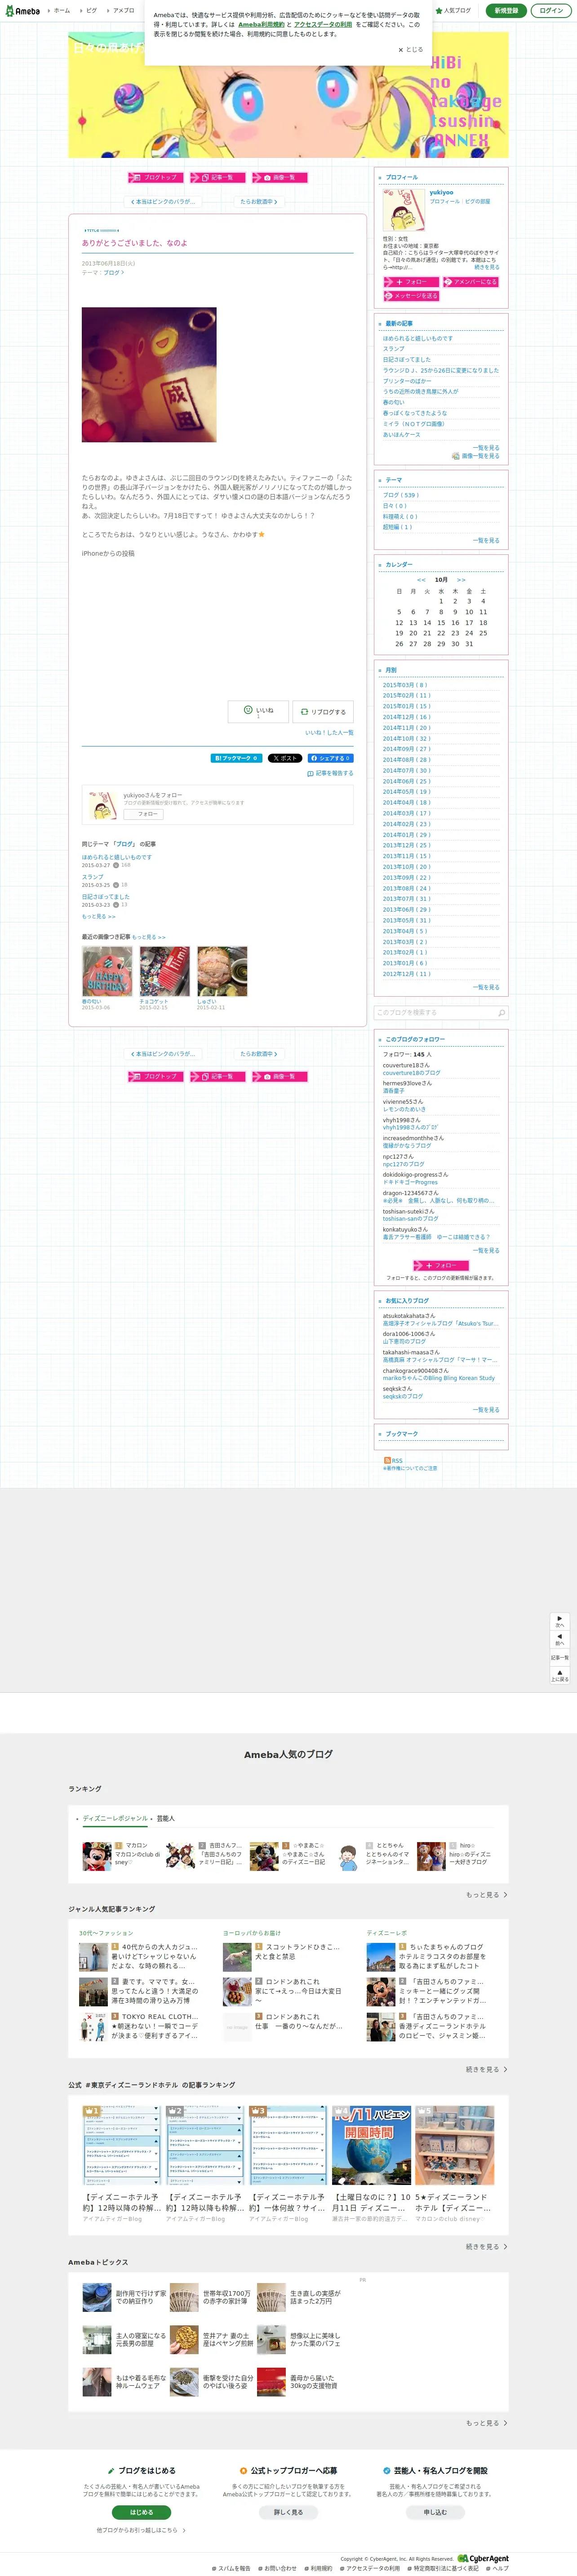Open the Ameba利用規約 link in cookie notice
The image size is (577, 2576).
click(262, 25)
